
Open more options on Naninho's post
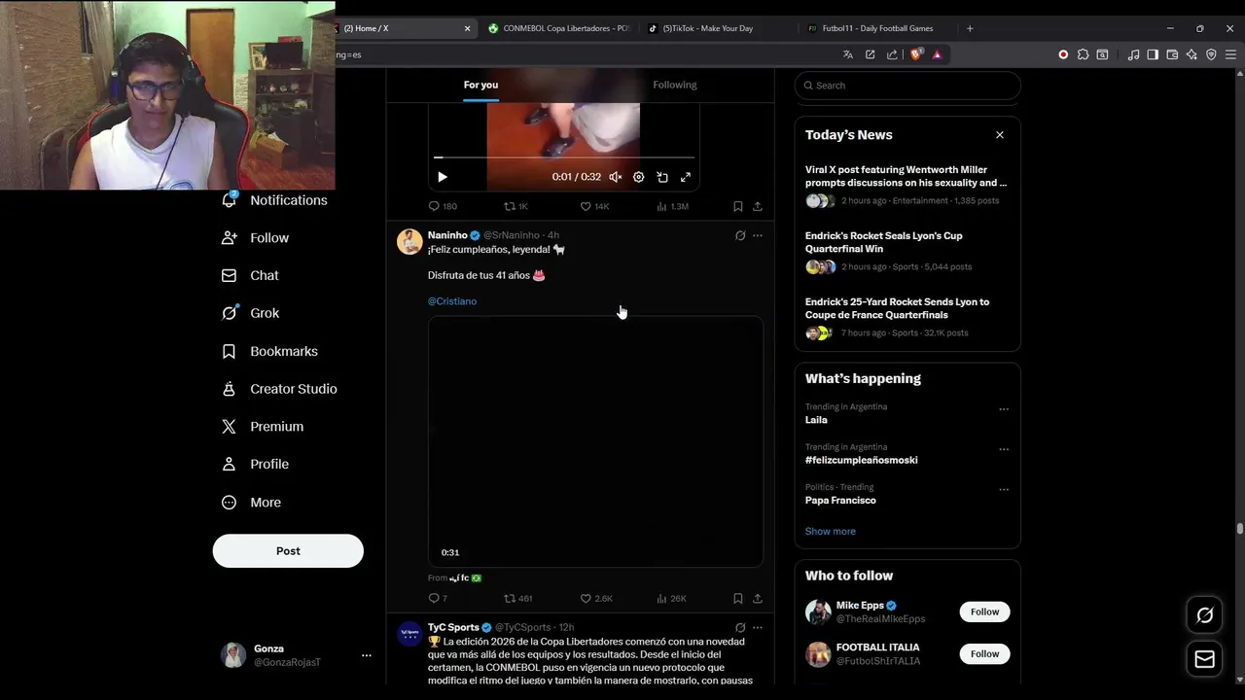[758, 235]
